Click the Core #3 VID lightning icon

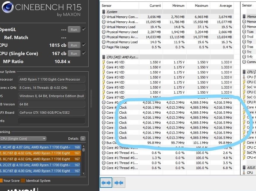[x=103, y=77]
